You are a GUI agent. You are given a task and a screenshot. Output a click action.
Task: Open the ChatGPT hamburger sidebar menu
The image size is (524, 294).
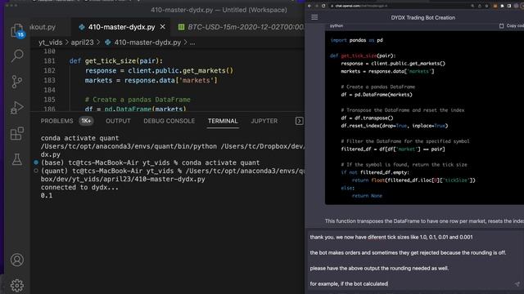point(314,17)
